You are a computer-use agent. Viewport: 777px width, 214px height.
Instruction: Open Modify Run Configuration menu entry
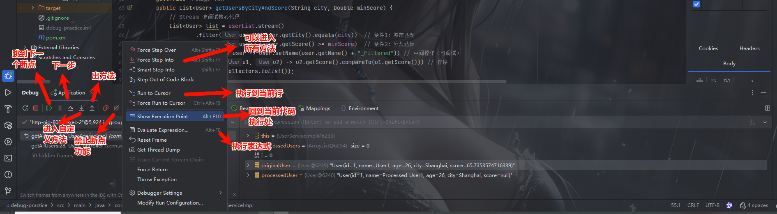coord(175,202)
